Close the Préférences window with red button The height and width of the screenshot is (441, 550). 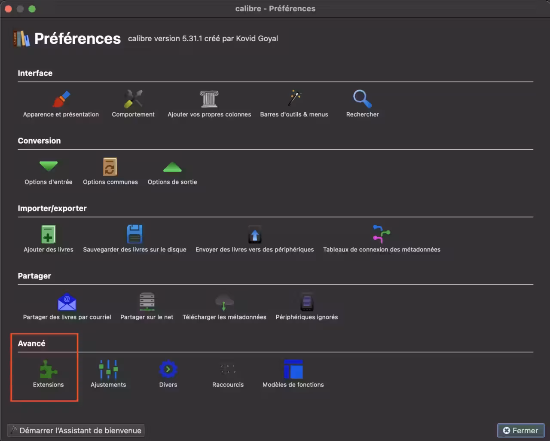click(x=8, y=9)
